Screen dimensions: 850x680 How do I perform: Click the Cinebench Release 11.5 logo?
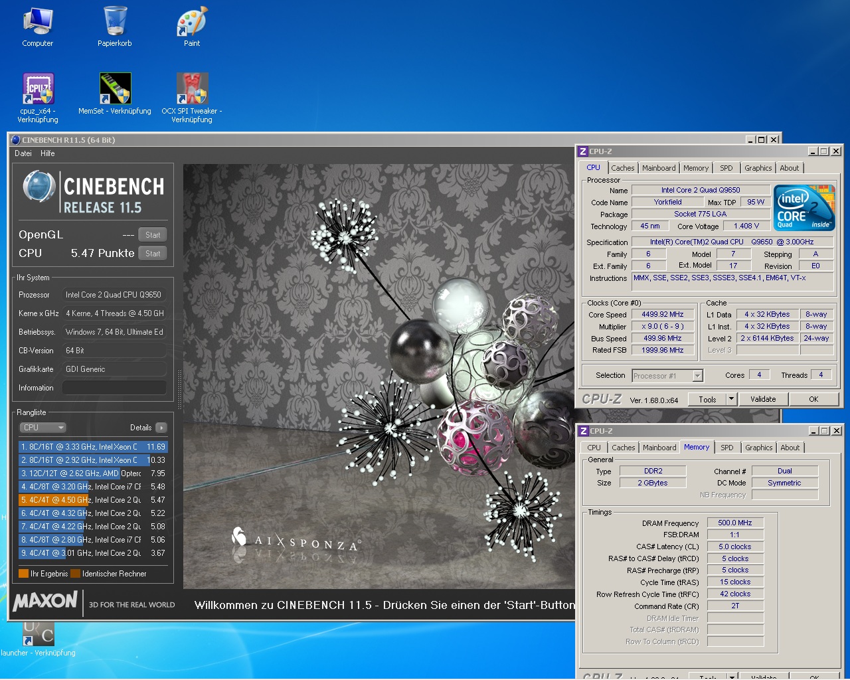(x=94, y=192)
